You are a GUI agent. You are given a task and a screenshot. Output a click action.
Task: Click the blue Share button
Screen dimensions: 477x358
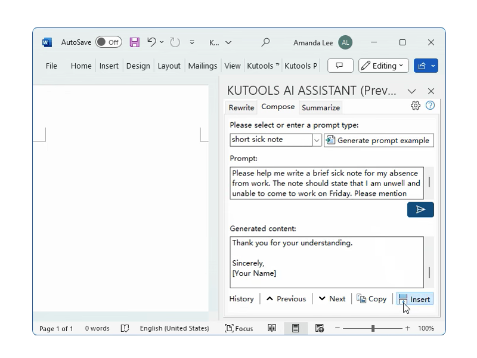(x=422, y=66)
